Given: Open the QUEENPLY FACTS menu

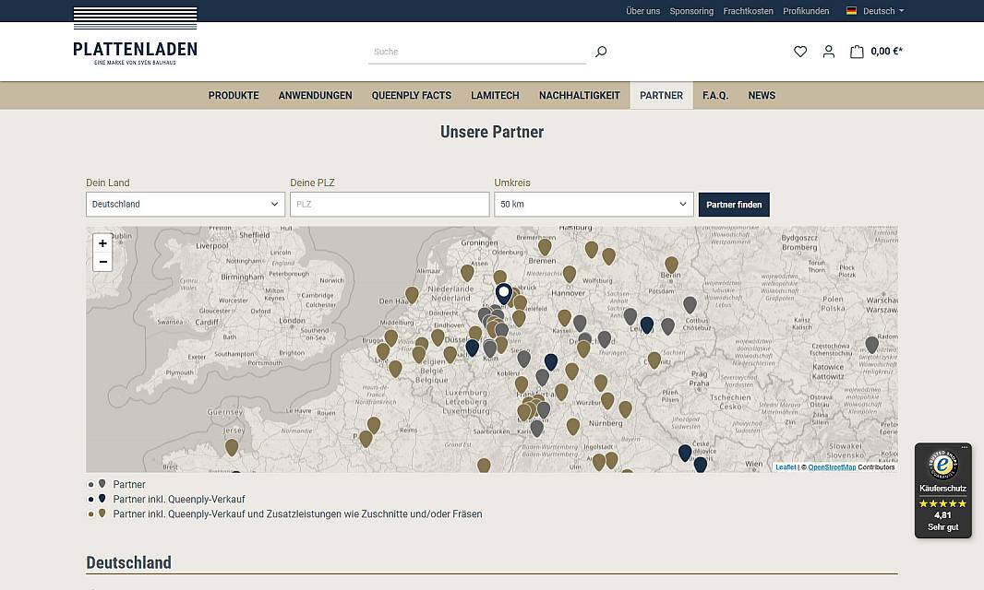Looking at the screenshot, I should click(411, 95).
